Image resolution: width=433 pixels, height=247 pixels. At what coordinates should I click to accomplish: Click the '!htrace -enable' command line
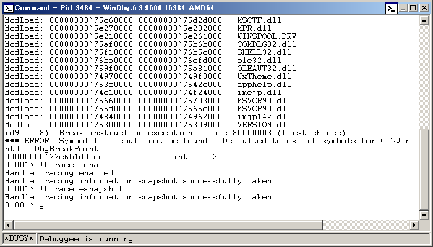(x=59, y=165)
